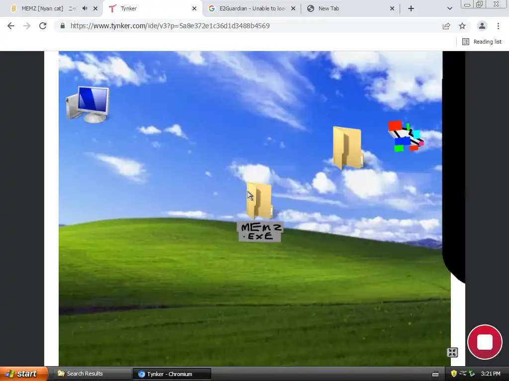Open the Windows start menu

tap(24, 374)
